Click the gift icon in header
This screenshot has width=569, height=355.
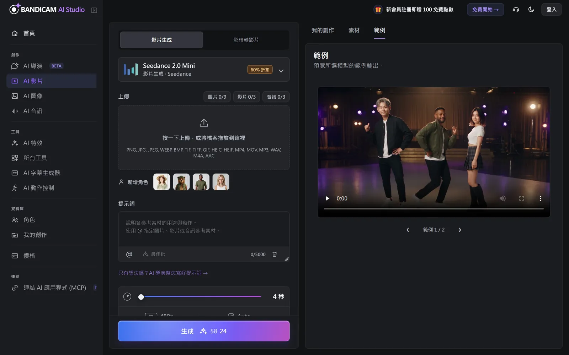[x=378, y=10]
